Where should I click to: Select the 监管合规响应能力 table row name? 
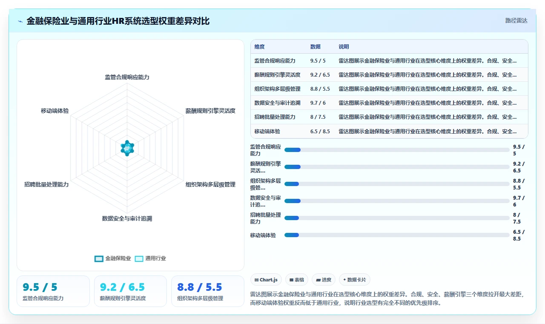click(275, 61)
